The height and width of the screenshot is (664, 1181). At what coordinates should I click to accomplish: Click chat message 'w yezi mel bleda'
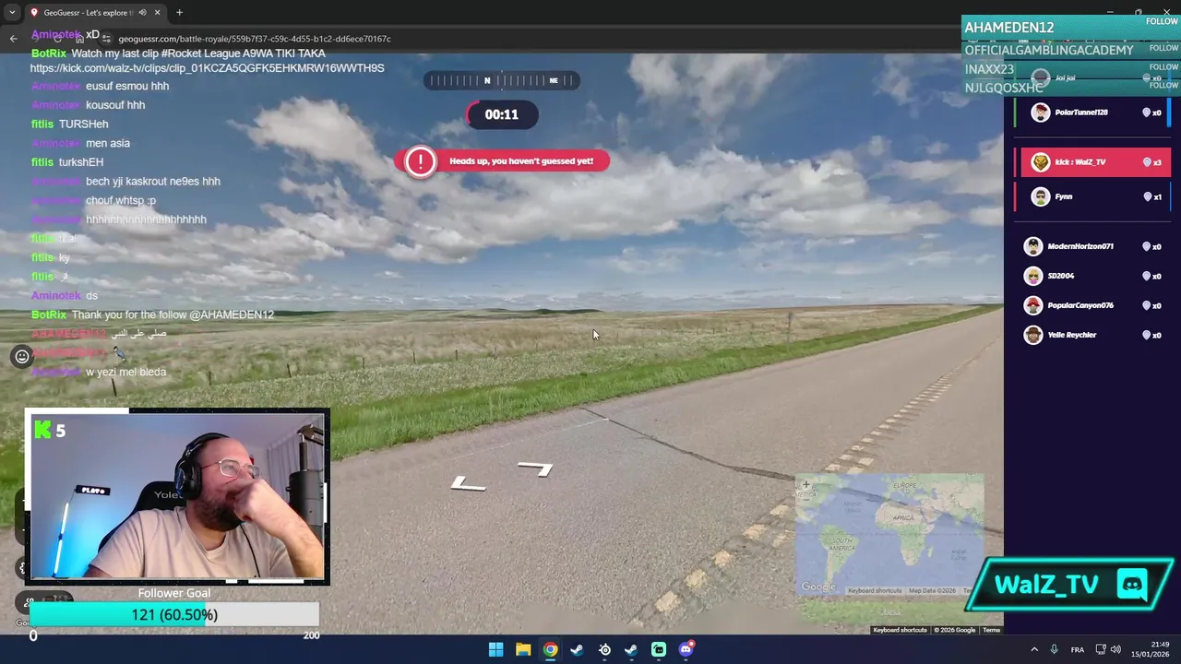(125, 372)
